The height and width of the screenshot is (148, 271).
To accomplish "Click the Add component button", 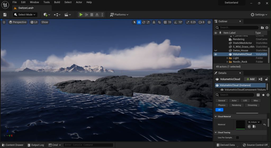I will [x=250, y=79].
